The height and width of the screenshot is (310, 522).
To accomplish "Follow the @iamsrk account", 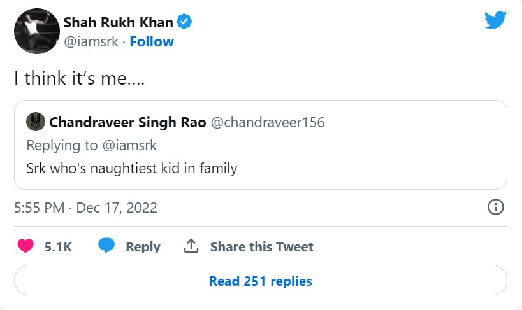I will pyautogui.click(x=152, y=42).
